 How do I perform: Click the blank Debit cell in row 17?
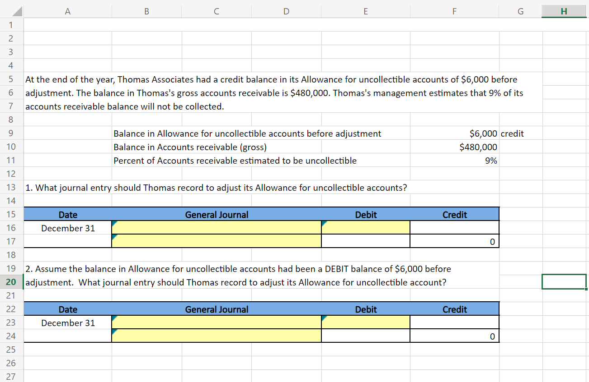366,241
